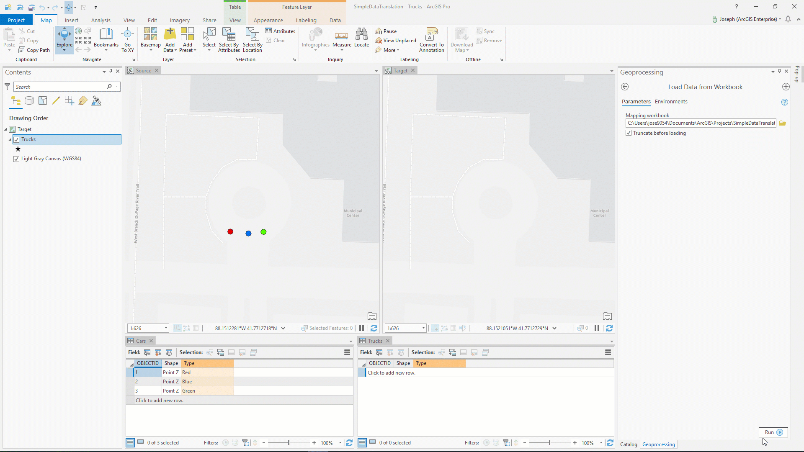Click the Mapping workbook path field
Viewport: 804px width, 452px height.
[x=701, y=123]
